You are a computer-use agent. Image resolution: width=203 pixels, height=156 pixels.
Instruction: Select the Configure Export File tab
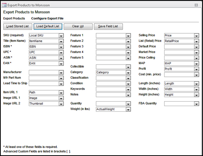[47, 18]
